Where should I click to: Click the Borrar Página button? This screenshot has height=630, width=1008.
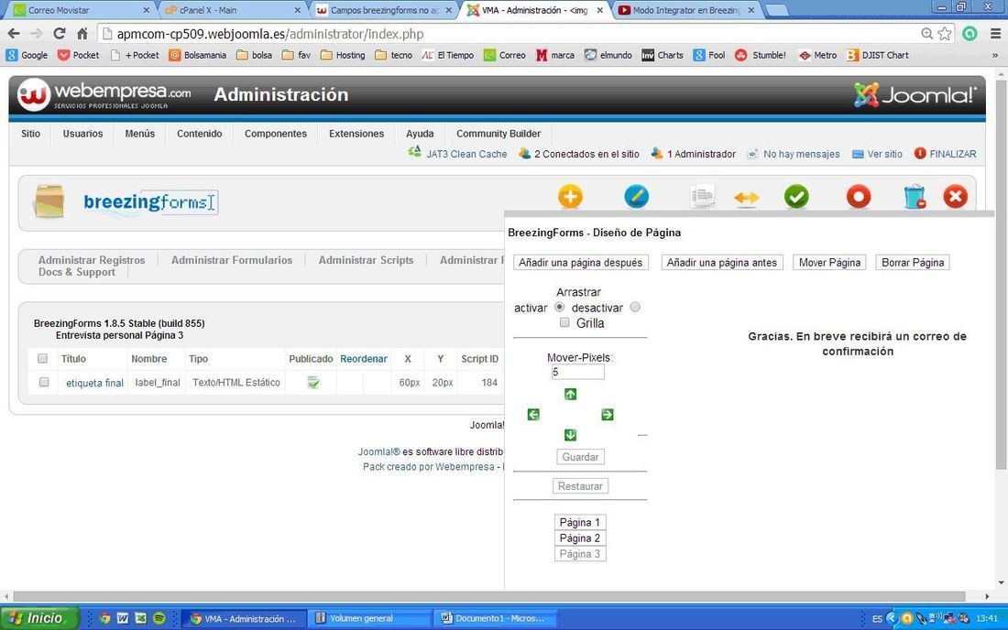[912, 263]
